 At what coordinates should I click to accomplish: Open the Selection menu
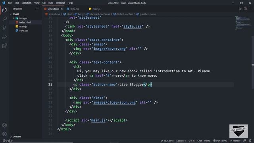coord(27,3)
